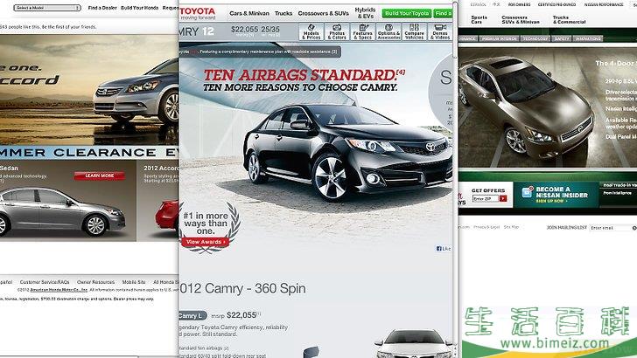Open Demos & Videos on Toyota page
Screen dimensions: 637x358
[x=440, y=32]
